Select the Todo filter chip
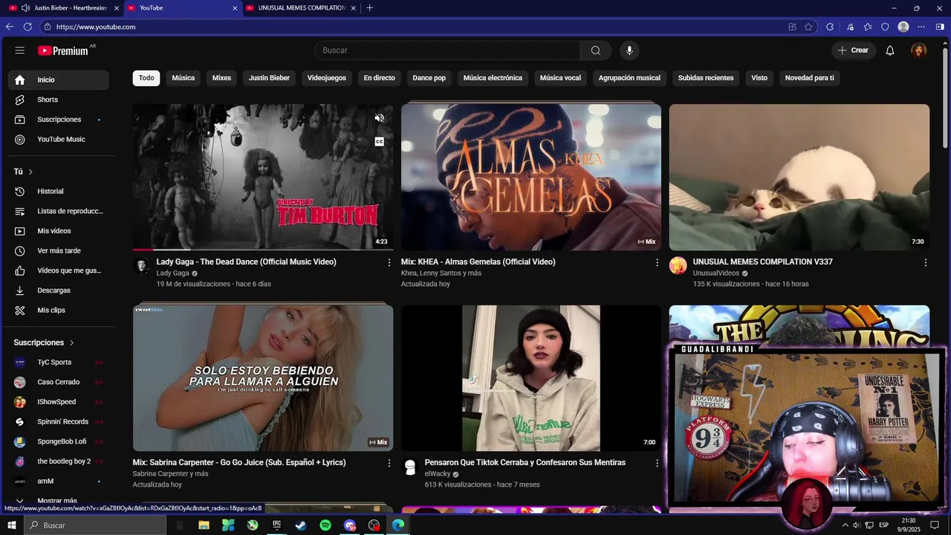Image resolution: width=951 pixels, height=535 pixels. [146, 78]
